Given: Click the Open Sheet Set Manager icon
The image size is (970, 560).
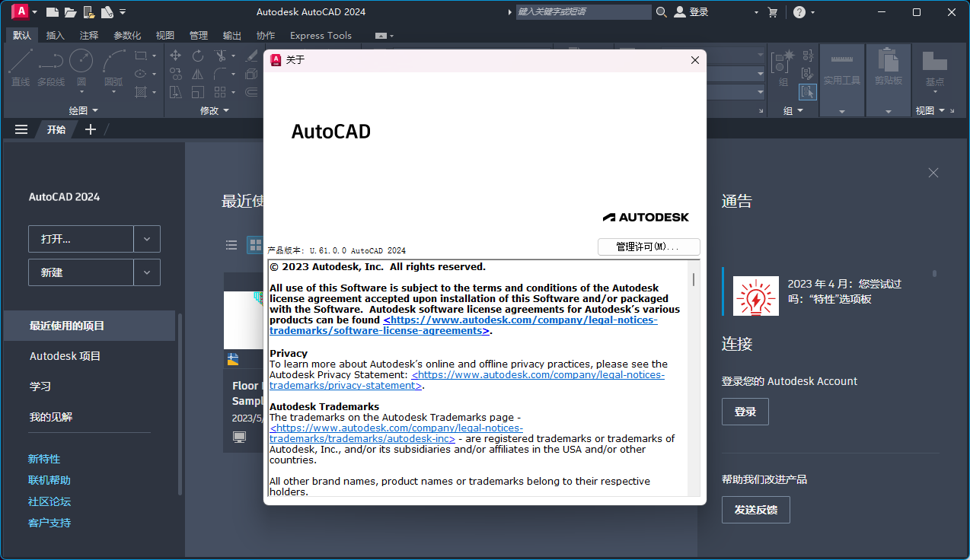Looking at the screenshot, I should [x=107, y=12].
